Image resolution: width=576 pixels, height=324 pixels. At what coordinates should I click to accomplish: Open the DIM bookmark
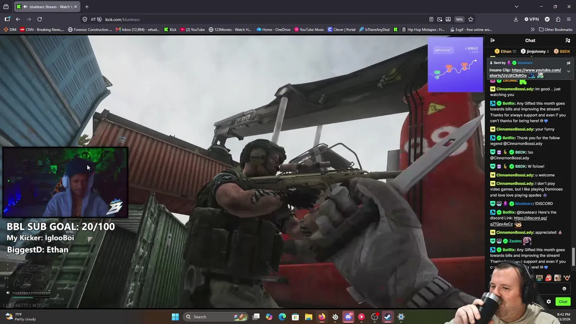[x=10, y=30]
